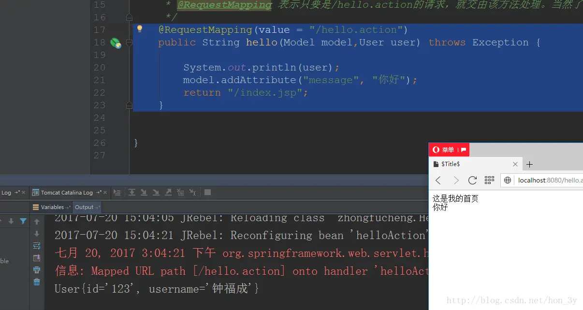Viewport: 583px width, 310px height.
Task: Click the reload page icon in Opera
Action: point(472,180)
